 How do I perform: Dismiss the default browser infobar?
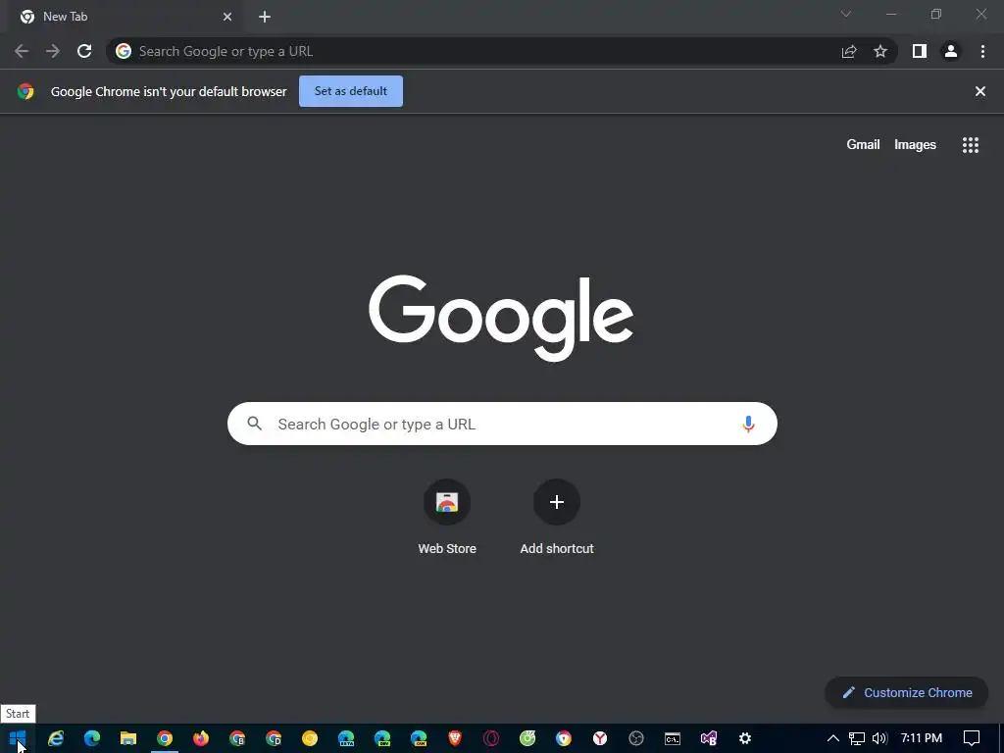pyautogui.click(x=980, y=91)
